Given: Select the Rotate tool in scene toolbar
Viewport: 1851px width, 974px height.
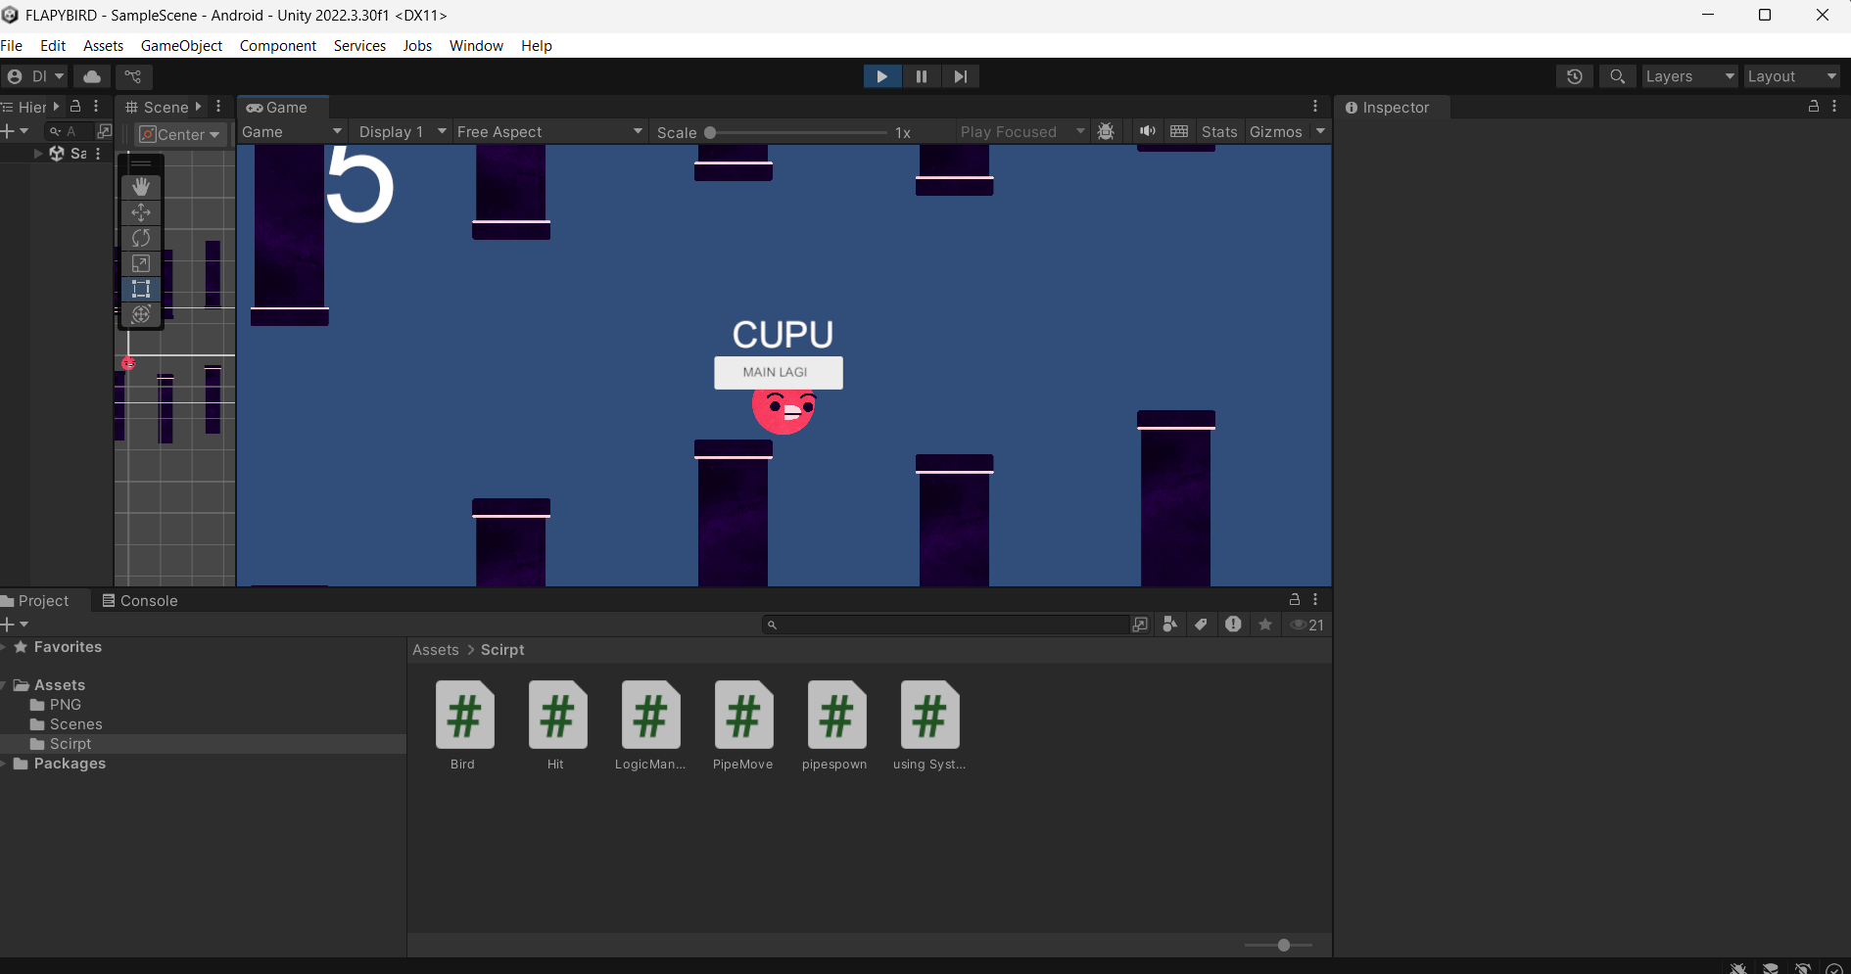Looking at the screenshot, I should click(141, 238).
